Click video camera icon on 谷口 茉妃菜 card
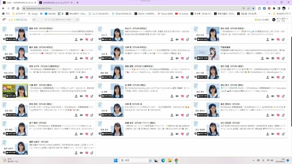The image size is (292, 164). pyautogui.click(x=273, y=134)
